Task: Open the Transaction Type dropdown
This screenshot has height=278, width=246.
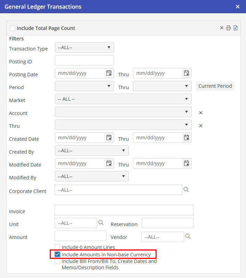Action: point(84,47)
